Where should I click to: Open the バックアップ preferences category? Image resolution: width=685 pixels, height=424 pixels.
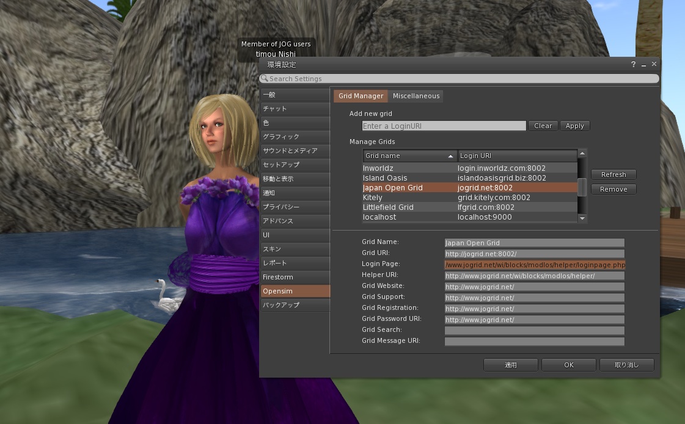tap(295, 305)
